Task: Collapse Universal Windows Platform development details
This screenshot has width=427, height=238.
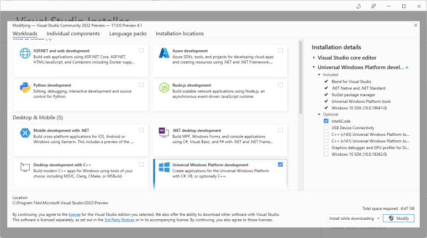Action: (314, 67)
